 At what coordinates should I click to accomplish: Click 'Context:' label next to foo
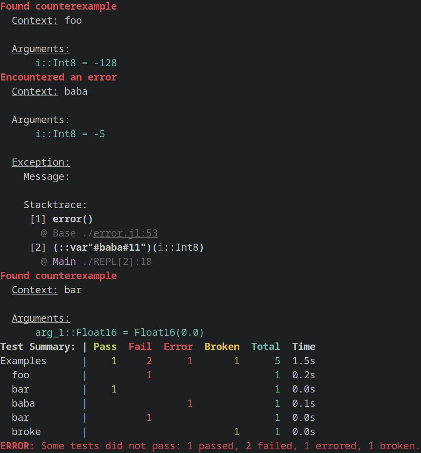tap(35, 20)
